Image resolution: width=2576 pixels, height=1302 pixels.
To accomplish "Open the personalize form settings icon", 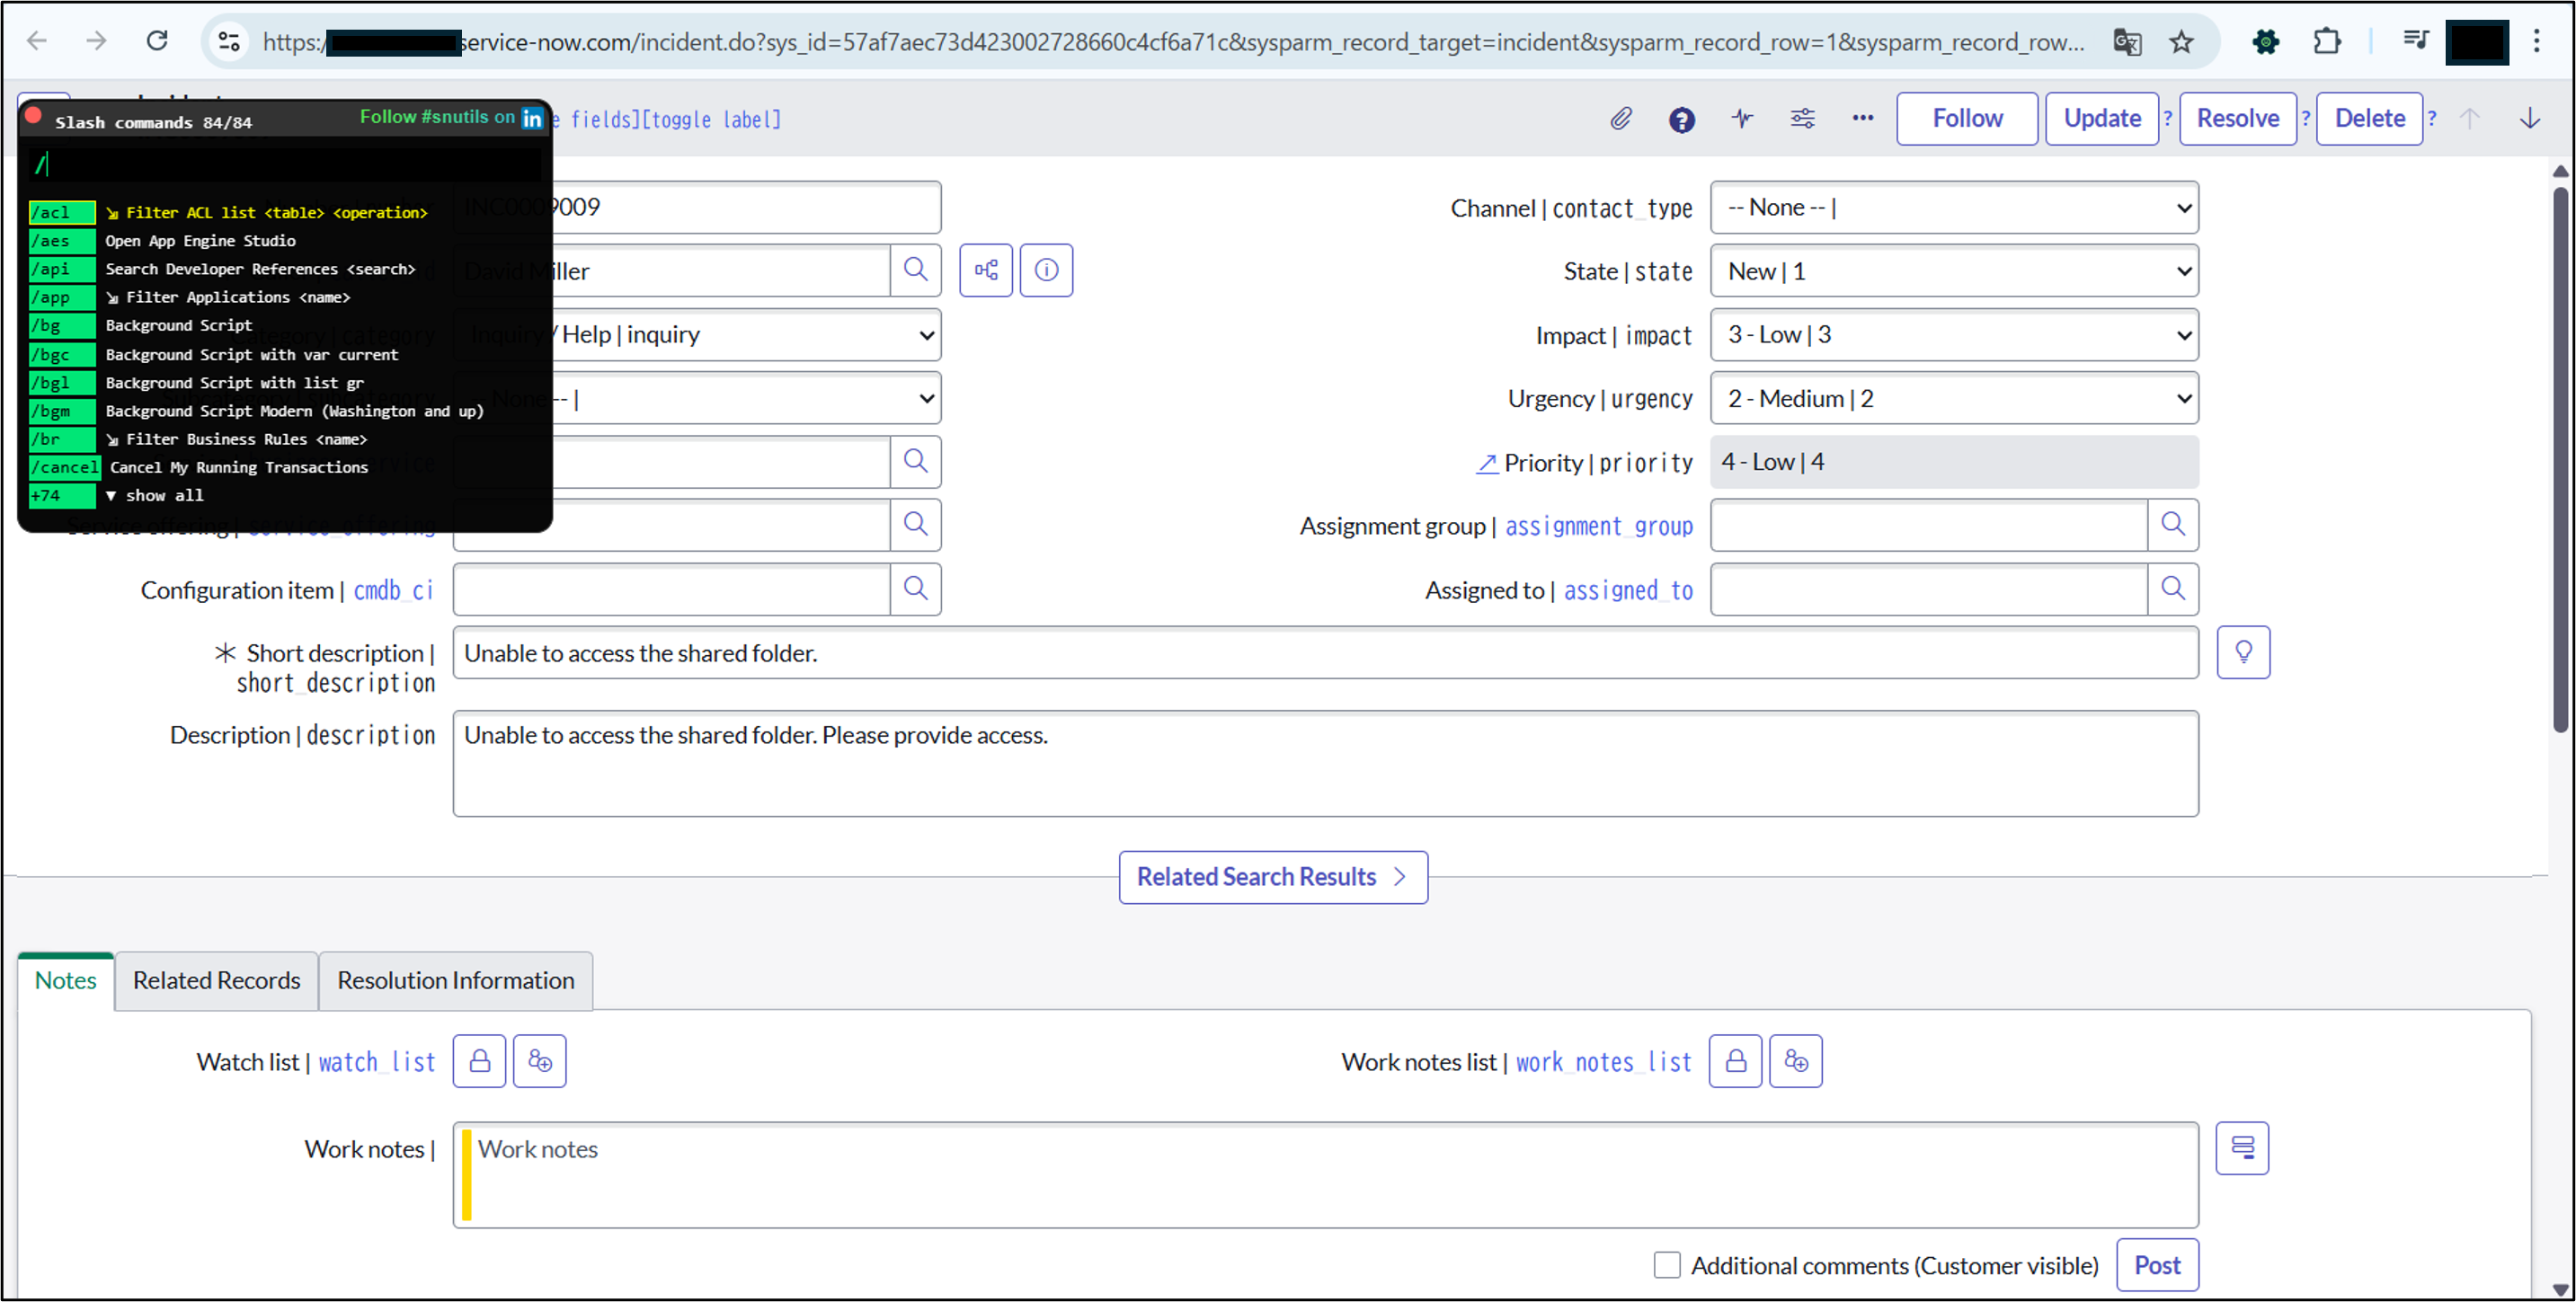I will (x=1802, y=119).
